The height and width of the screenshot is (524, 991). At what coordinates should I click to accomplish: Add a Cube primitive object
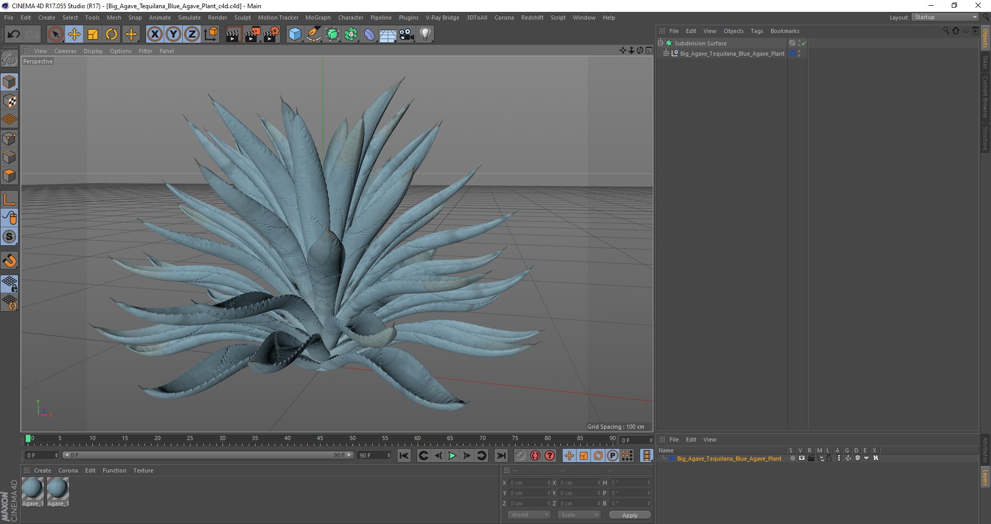pos(295,35)
